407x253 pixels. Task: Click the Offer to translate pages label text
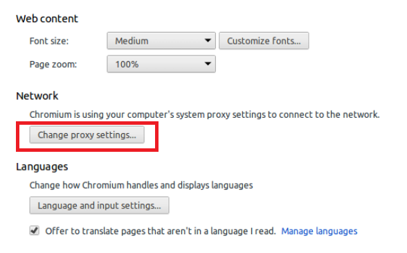[x=161, y=231]
